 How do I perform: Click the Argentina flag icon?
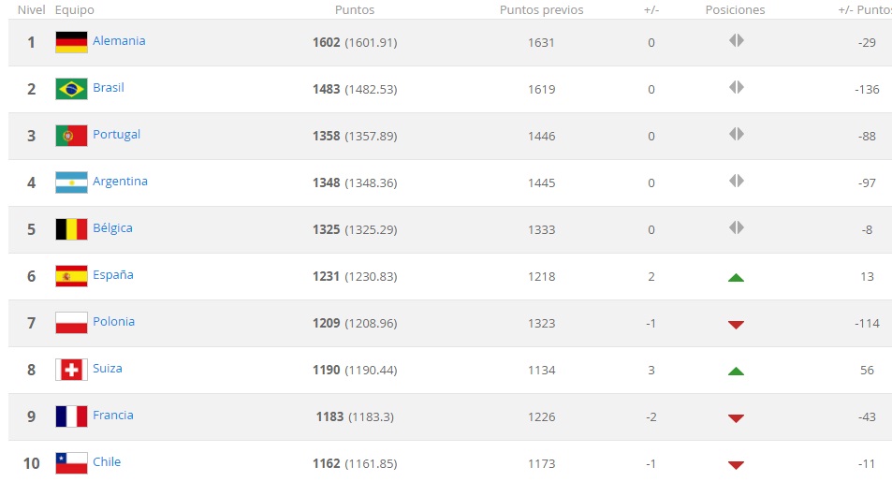click(x=71, y=182)
